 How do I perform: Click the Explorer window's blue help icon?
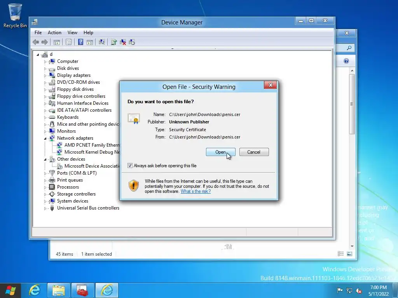click(346, 61)
